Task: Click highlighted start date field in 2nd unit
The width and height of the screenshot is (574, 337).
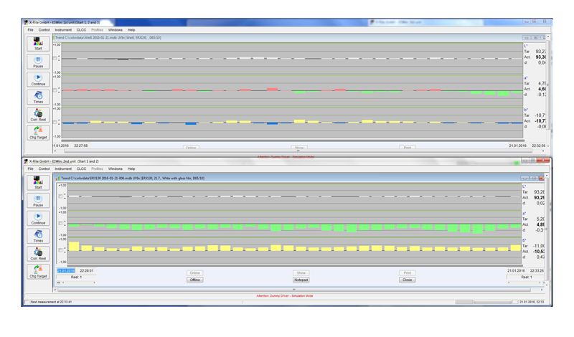Action: click(x=66, y=271)
